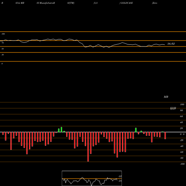Viewport: 186px width, 186px height.
Task: Open the mini overview chart at bottom
Action: (x=92, y=178)
